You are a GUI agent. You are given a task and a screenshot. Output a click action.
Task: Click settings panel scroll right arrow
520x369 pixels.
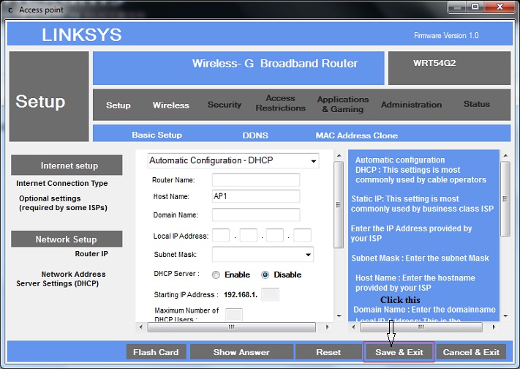328,327
